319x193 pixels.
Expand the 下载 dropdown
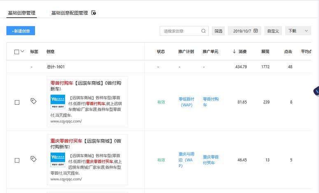298,31
